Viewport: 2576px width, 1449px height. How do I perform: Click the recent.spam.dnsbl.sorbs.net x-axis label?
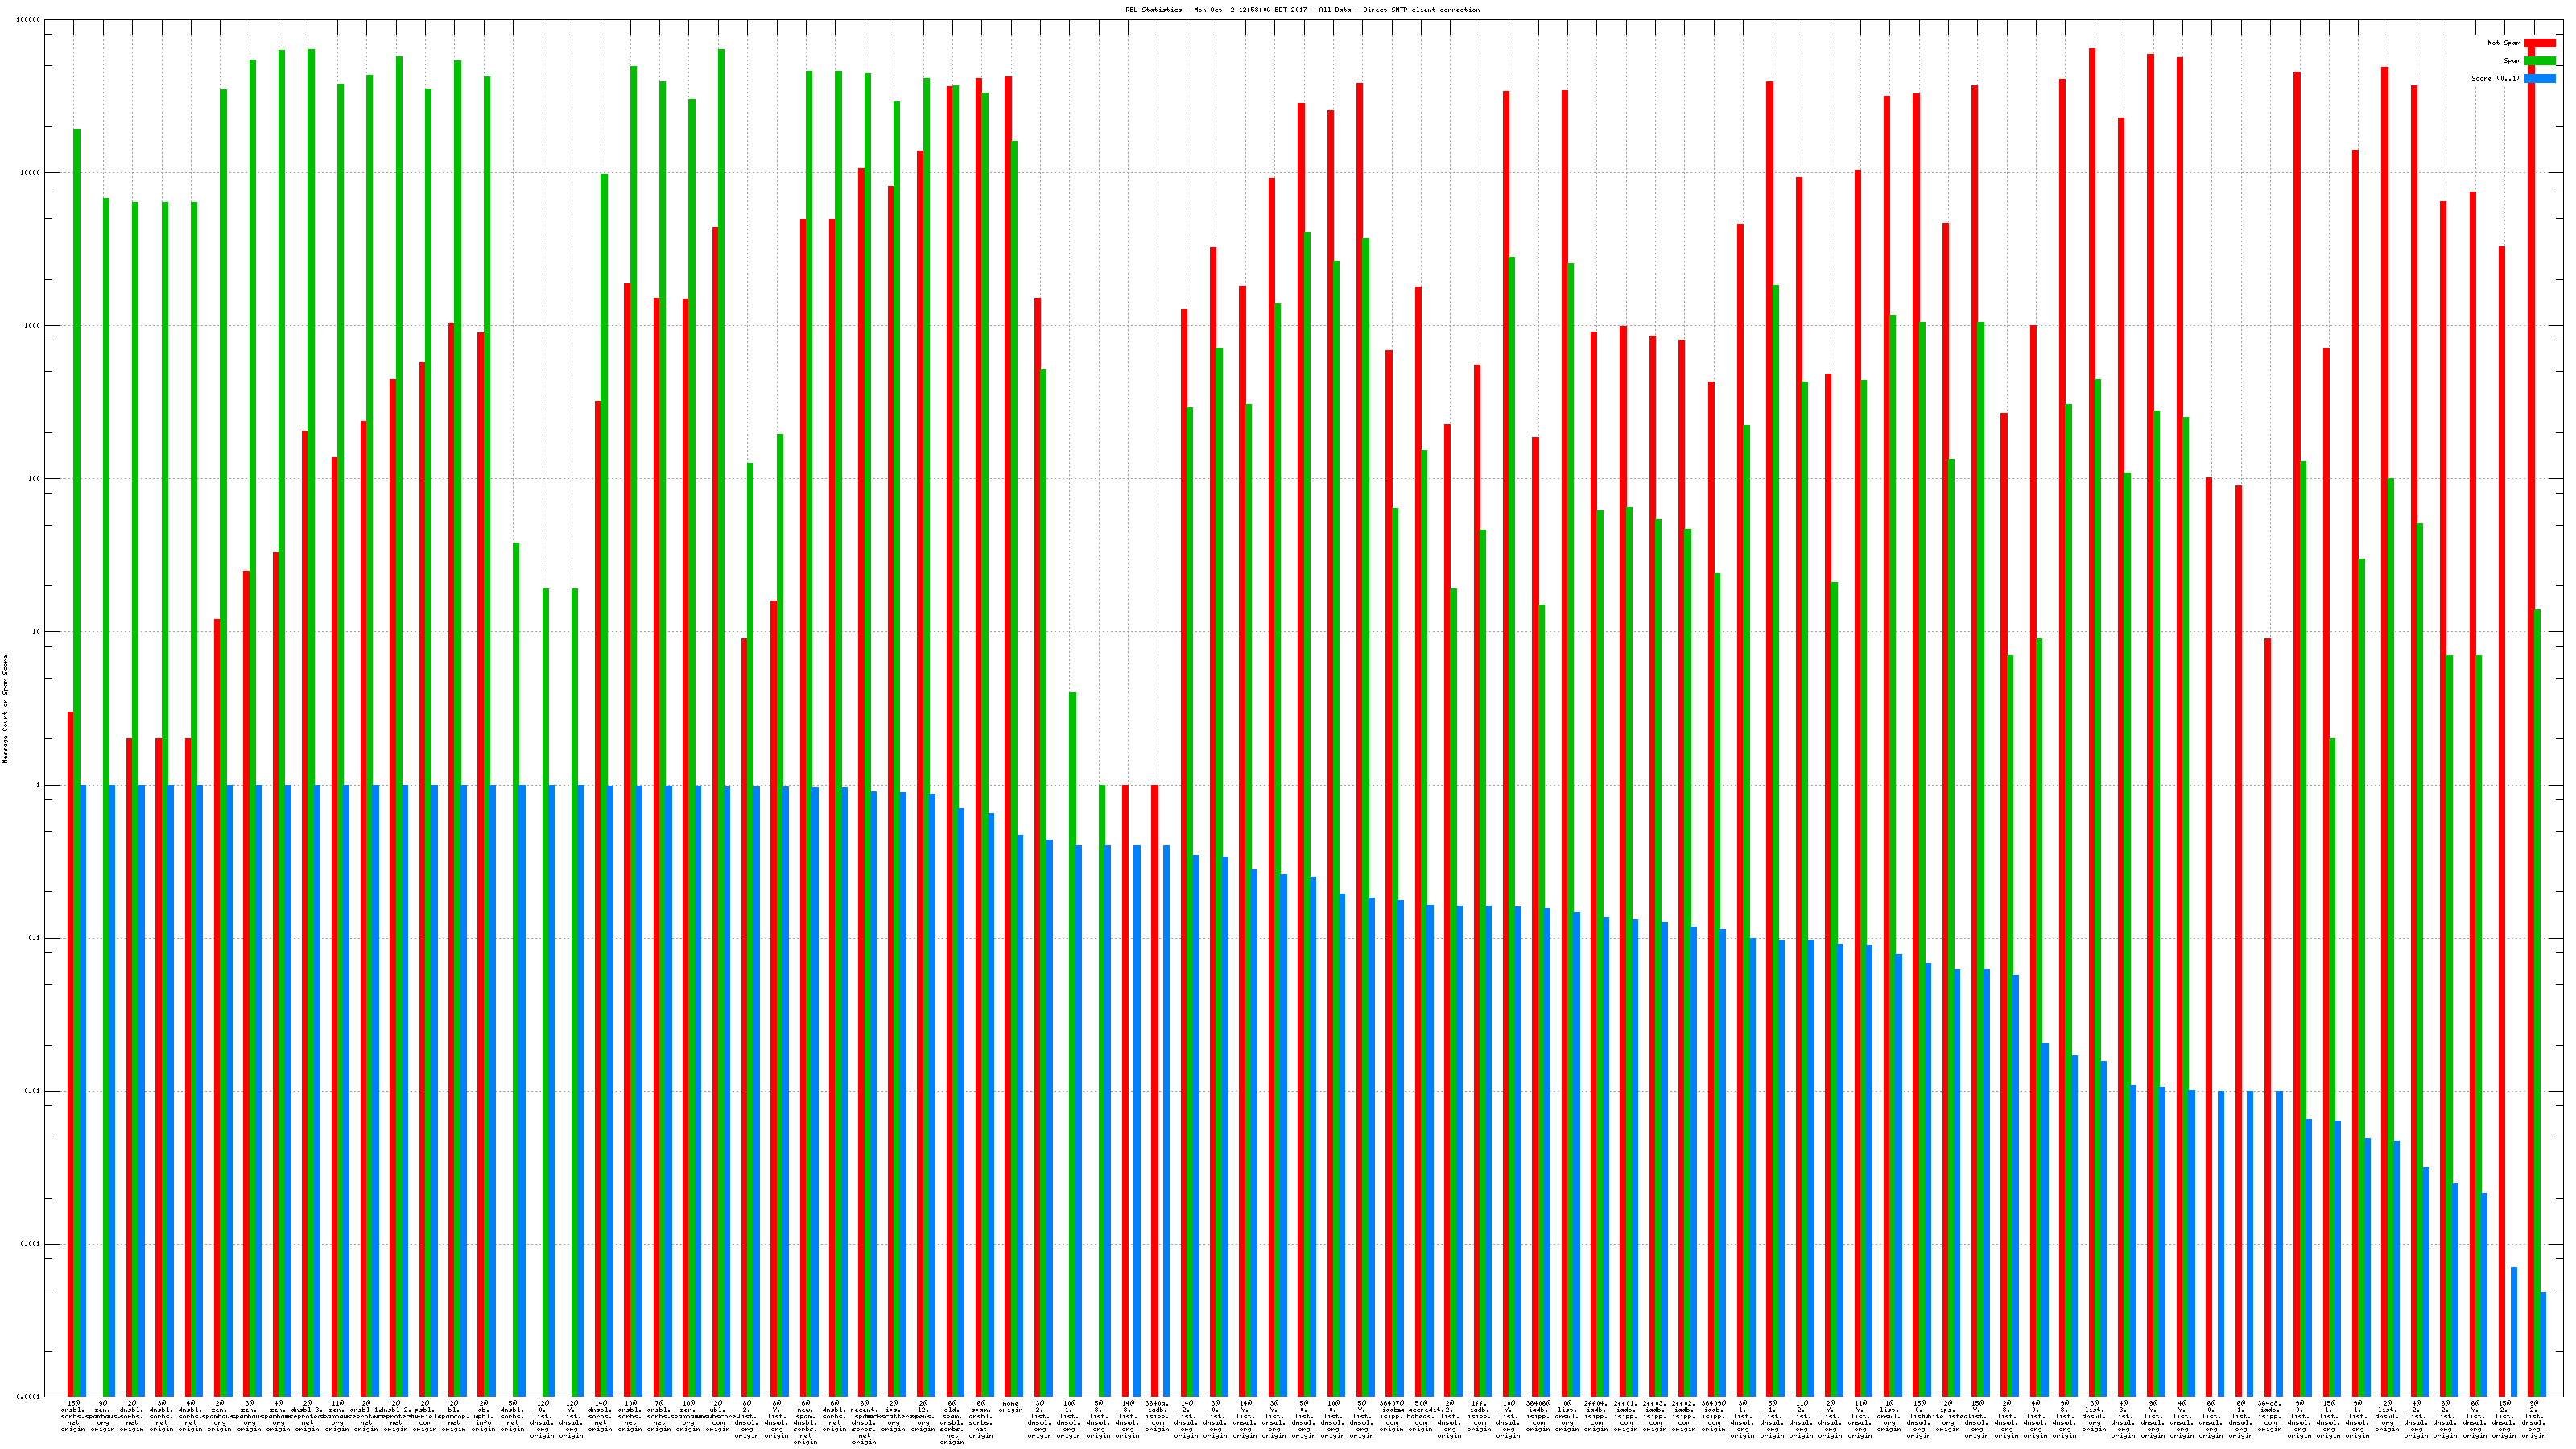(864, 1422)
